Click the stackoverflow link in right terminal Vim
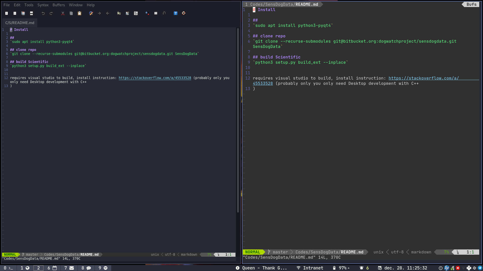Image resolution: width=483 pixels, height=271 pixels. [424, 78]
